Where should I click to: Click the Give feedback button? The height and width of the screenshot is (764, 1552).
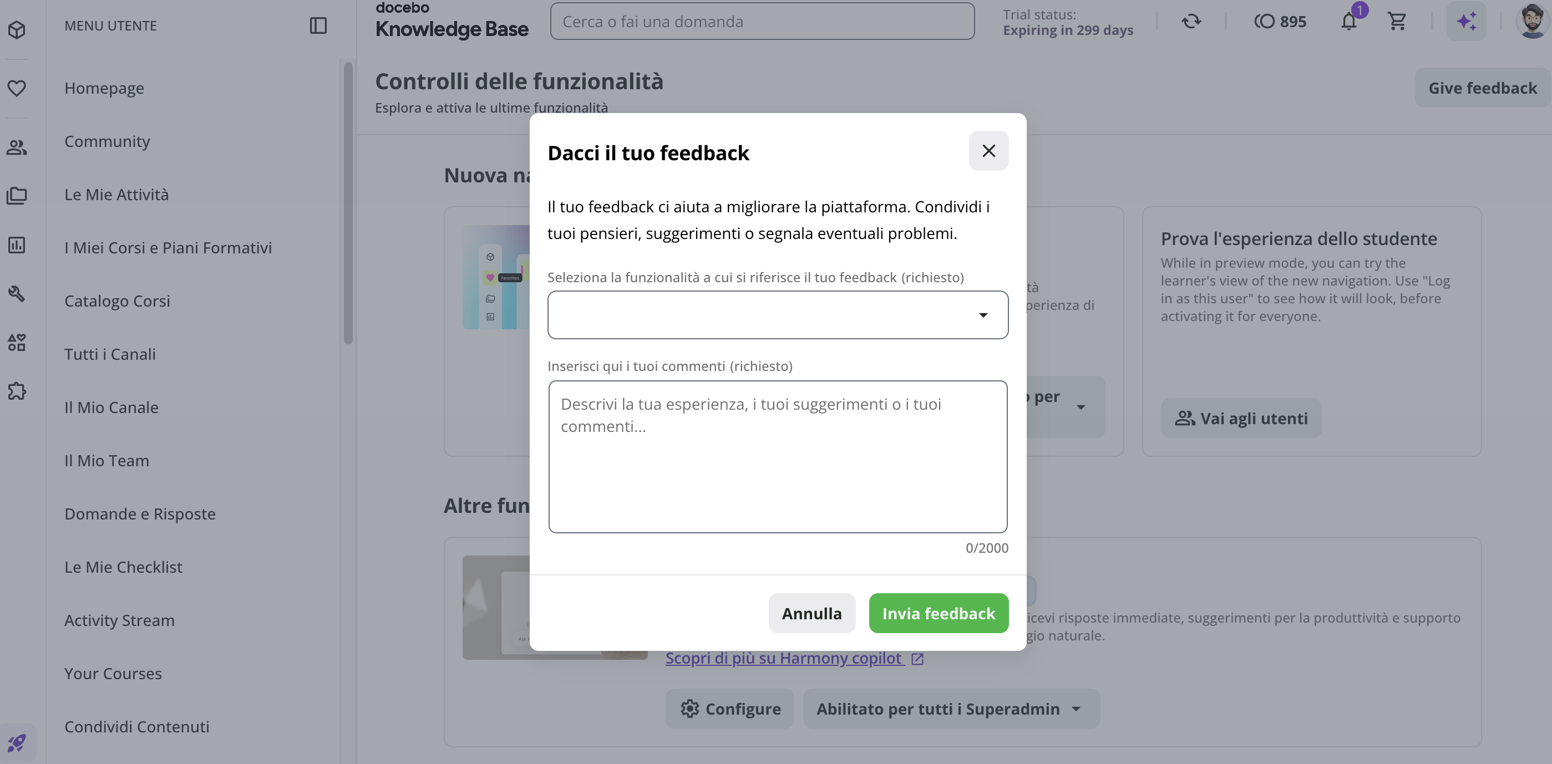(1482, 88)
